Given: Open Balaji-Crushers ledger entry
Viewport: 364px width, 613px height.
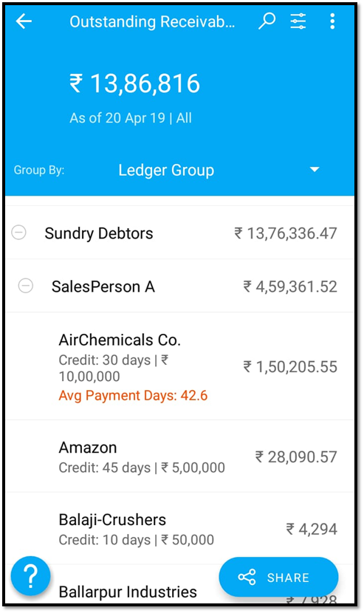Looking at the screenshot, I should [180, 529].
